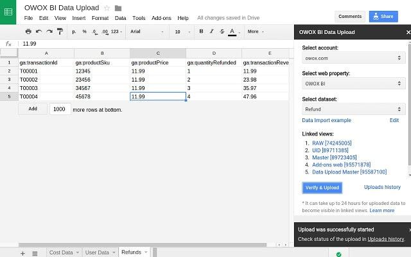
Task: Click the print icon in toolbar
Action: point(28,31)
